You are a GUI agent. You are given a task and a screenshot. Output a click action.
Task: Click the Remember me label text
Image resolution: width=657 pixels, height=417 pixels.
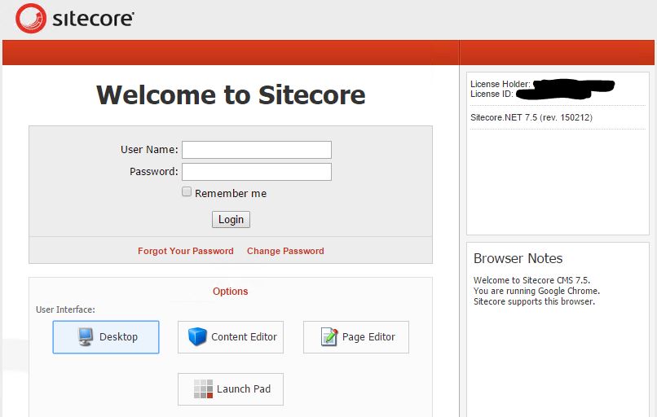point(231,194)
